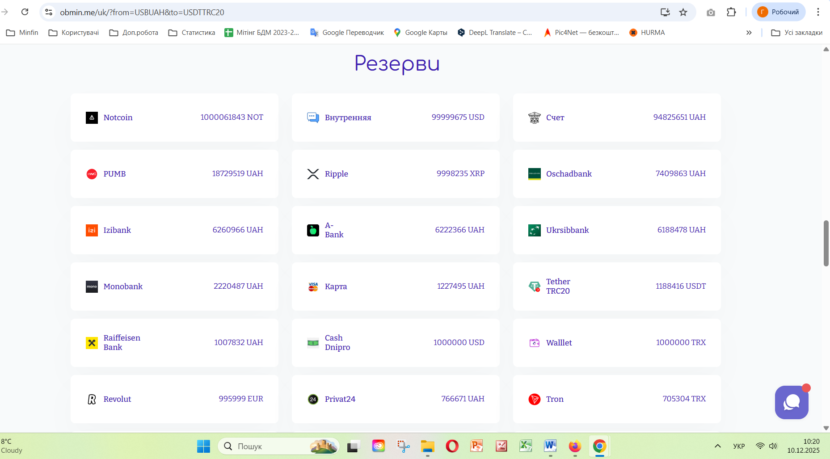
Task: Switch the УКР keyboard language indicator
Action: (739, 446)
